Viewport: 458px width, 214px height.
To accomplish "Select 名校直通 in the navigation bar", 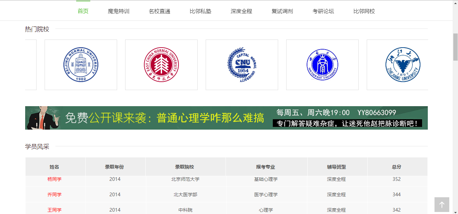I will click(159, 11).
